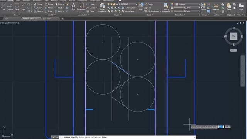Start the Copy command
The width and height of the screenshot is (247, 139).
click(38, 8)
